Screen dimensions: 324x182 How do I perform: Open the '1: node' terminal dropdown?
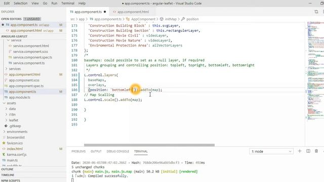click(x=271, y=152)
